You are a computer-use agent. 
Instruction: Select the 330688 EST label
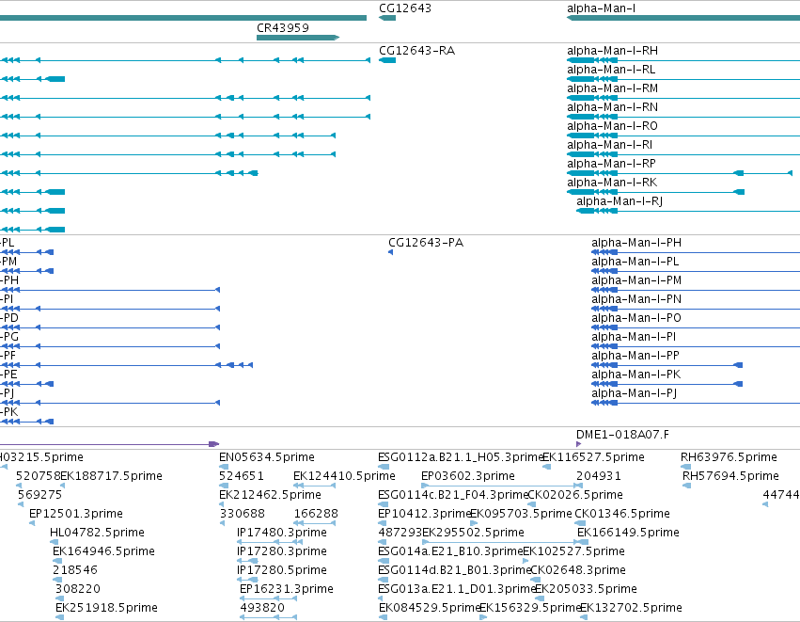point(243,514)
